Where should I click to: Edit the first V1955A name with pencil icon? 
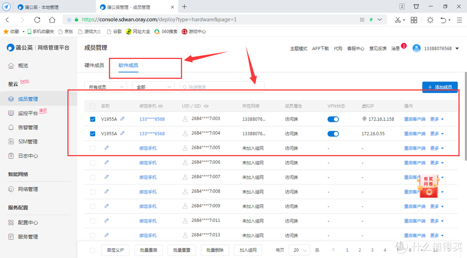[122, 119]
